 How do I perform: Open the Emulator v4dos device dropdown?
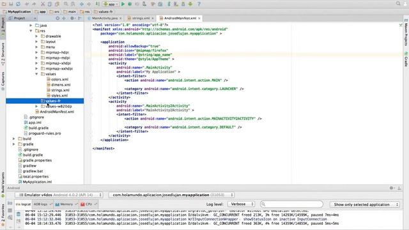tap(59, 195)
